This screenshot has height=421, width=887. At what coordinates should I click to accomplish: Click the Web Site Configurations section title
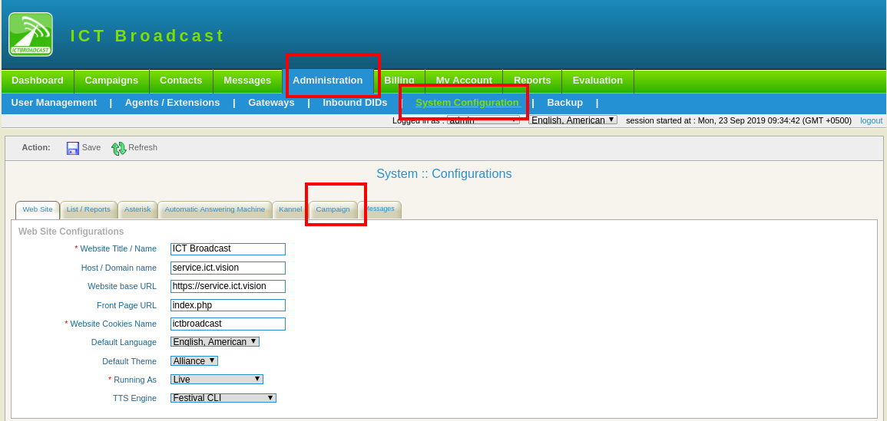click(71, 232)
